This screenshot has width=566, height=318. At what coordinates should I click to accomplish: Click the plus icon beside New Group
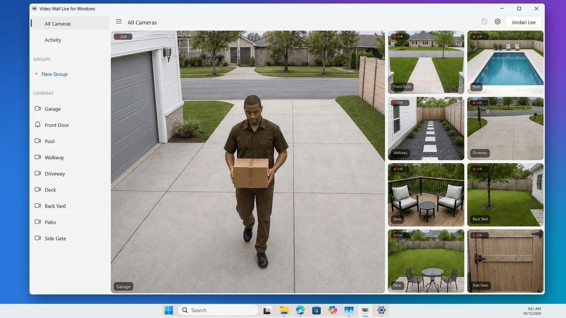pyautogui.click(x=36, y=74)
